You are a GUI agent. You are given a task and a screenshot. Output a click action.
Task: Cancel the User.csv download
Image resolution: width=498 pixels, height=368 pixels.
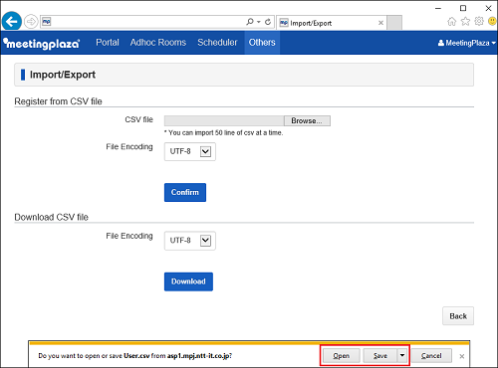(x=431, y=356)
